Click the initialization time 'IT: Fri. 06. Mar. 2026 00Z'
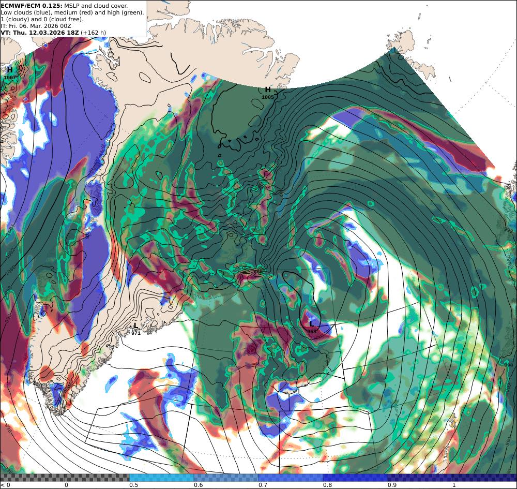The image size is (517, 489). coord(36,26)
